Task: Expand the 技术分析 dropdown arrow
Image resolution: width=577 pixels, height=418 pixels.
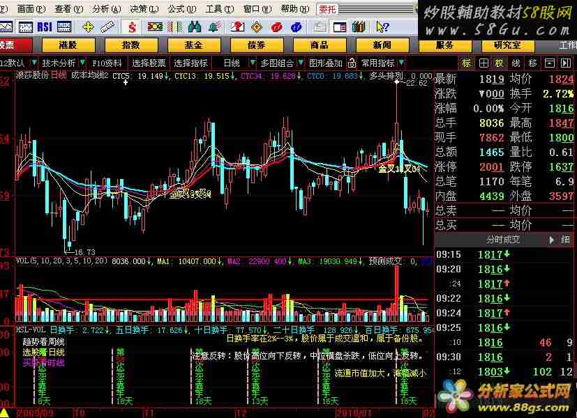Action: click(82, 63)
